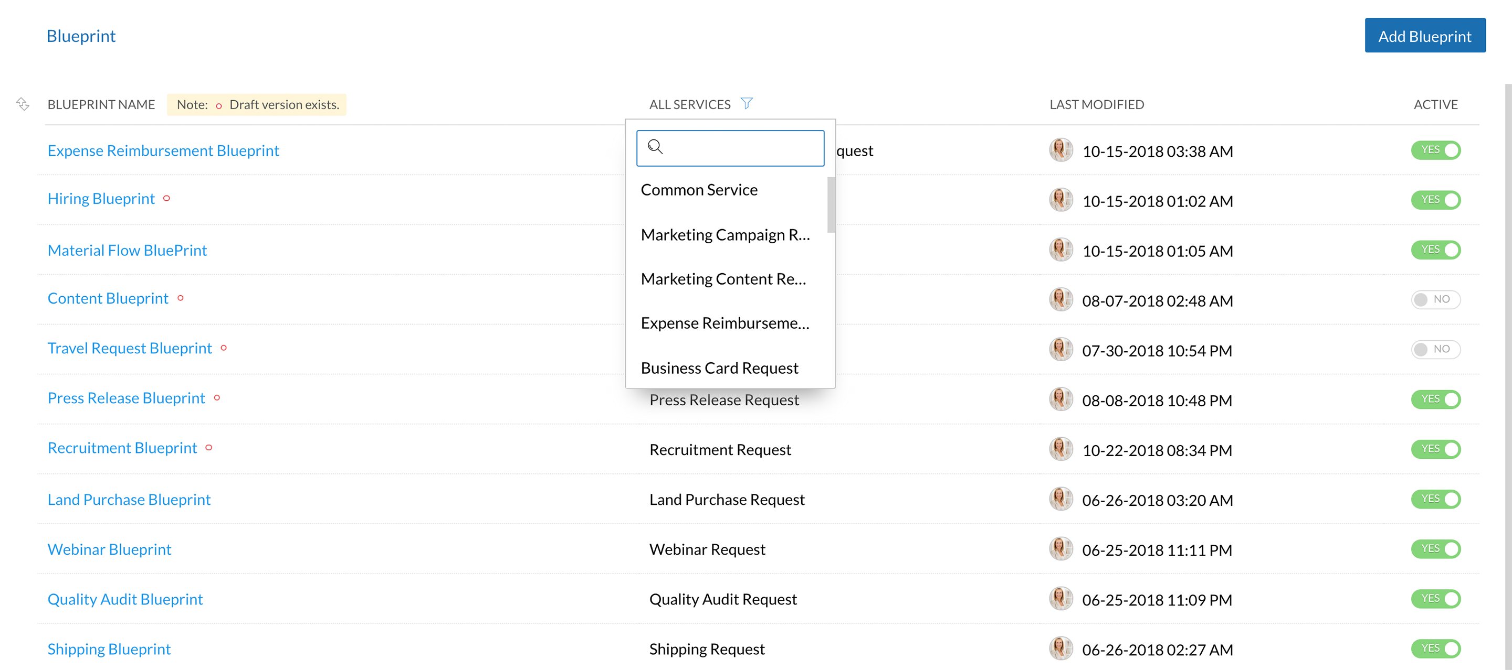1512x670 pixels.
Task: Open the Land Purchase Blueprint link
Action: 129,500
